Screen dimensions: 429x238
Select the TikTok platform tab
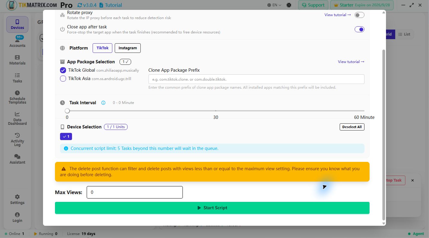(102, 48)
